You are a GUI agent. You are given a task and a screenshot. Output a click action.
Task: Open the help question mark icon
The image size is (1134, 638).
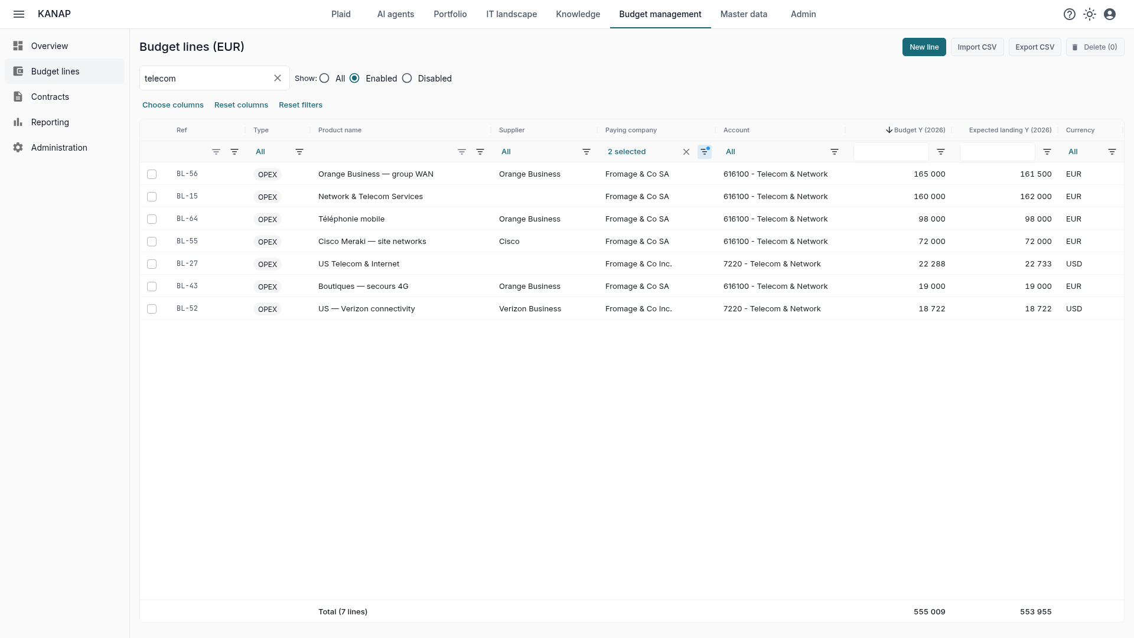[x=1070, y=14]
